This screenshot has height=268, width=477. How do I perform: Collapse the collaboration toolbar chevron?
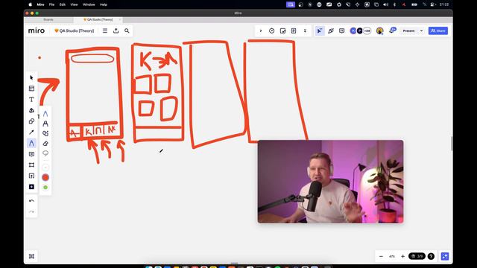point(261,31)
